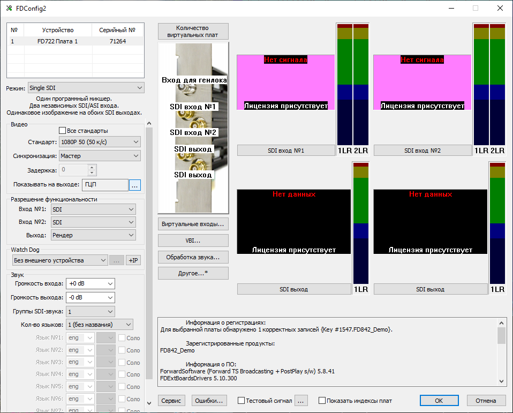Open the Режим Single SDI dropdown
Viewport: 513px width, 413px height.
pos(86,88)
